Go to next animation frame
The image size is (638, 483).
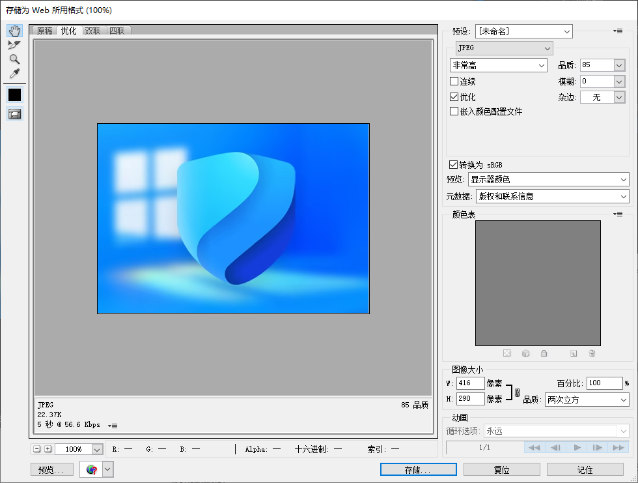598,448
